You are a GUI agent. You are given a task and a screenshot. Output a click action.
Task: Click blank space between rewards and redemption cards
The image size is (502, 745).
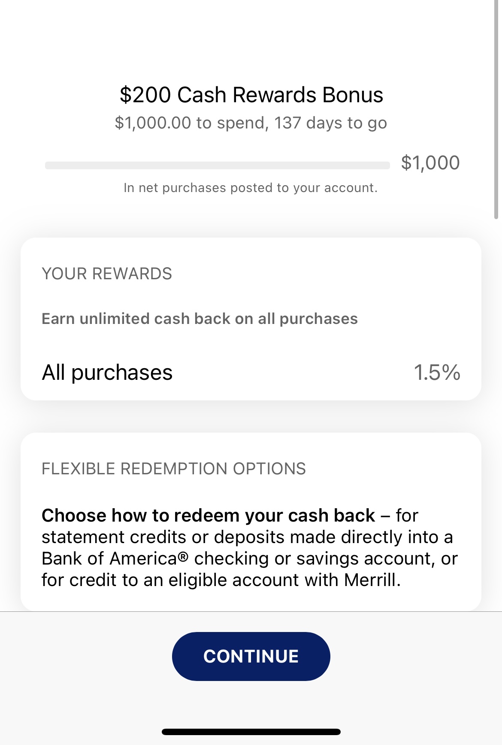tap(251, 417)
